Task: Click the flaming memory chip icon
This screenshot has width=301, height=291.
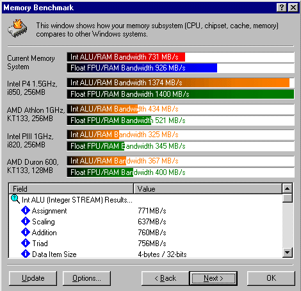Action: click(x=17, y=29)
